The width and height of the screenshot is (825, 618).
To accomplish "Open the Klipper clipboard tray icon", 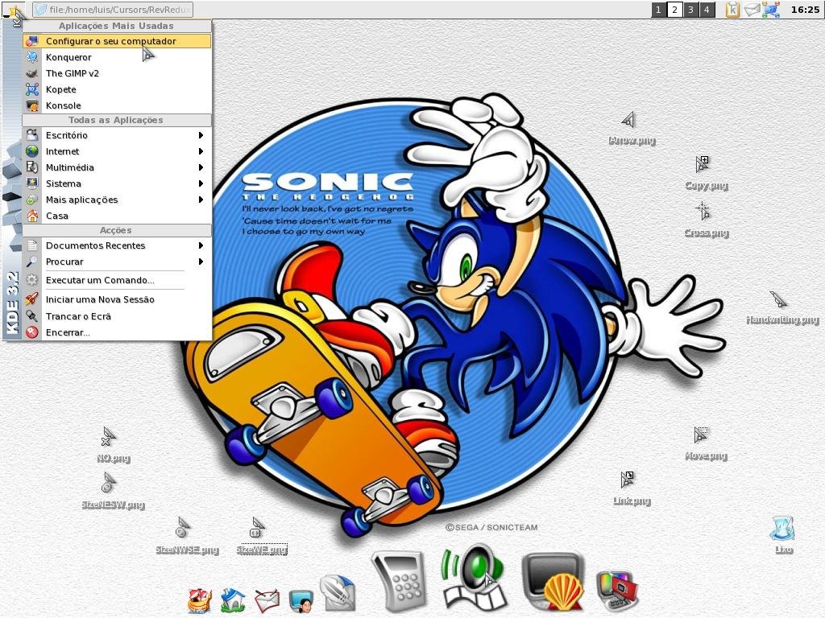I will click(732, 10).
